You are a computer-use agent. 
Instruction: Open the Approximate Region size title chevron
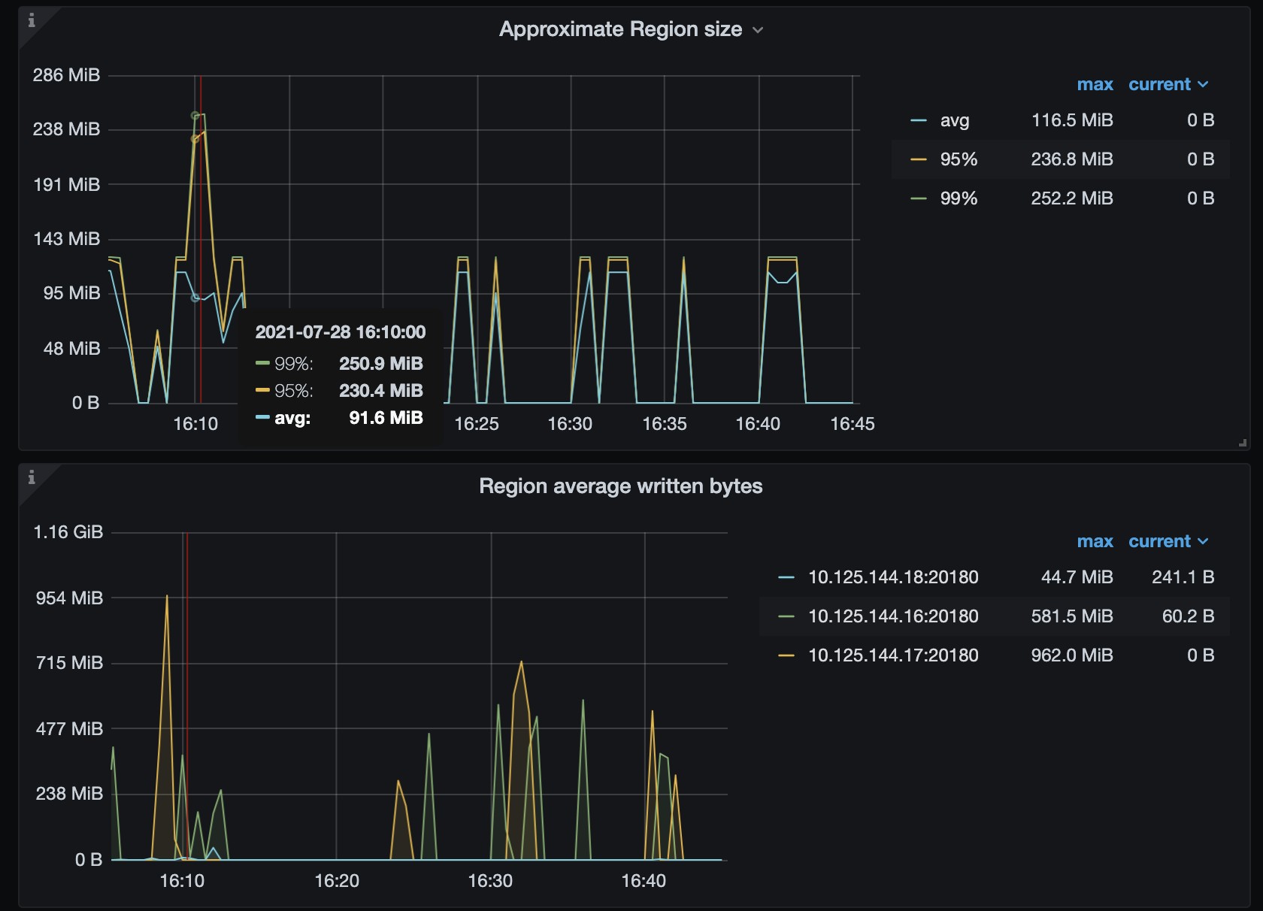758,30
